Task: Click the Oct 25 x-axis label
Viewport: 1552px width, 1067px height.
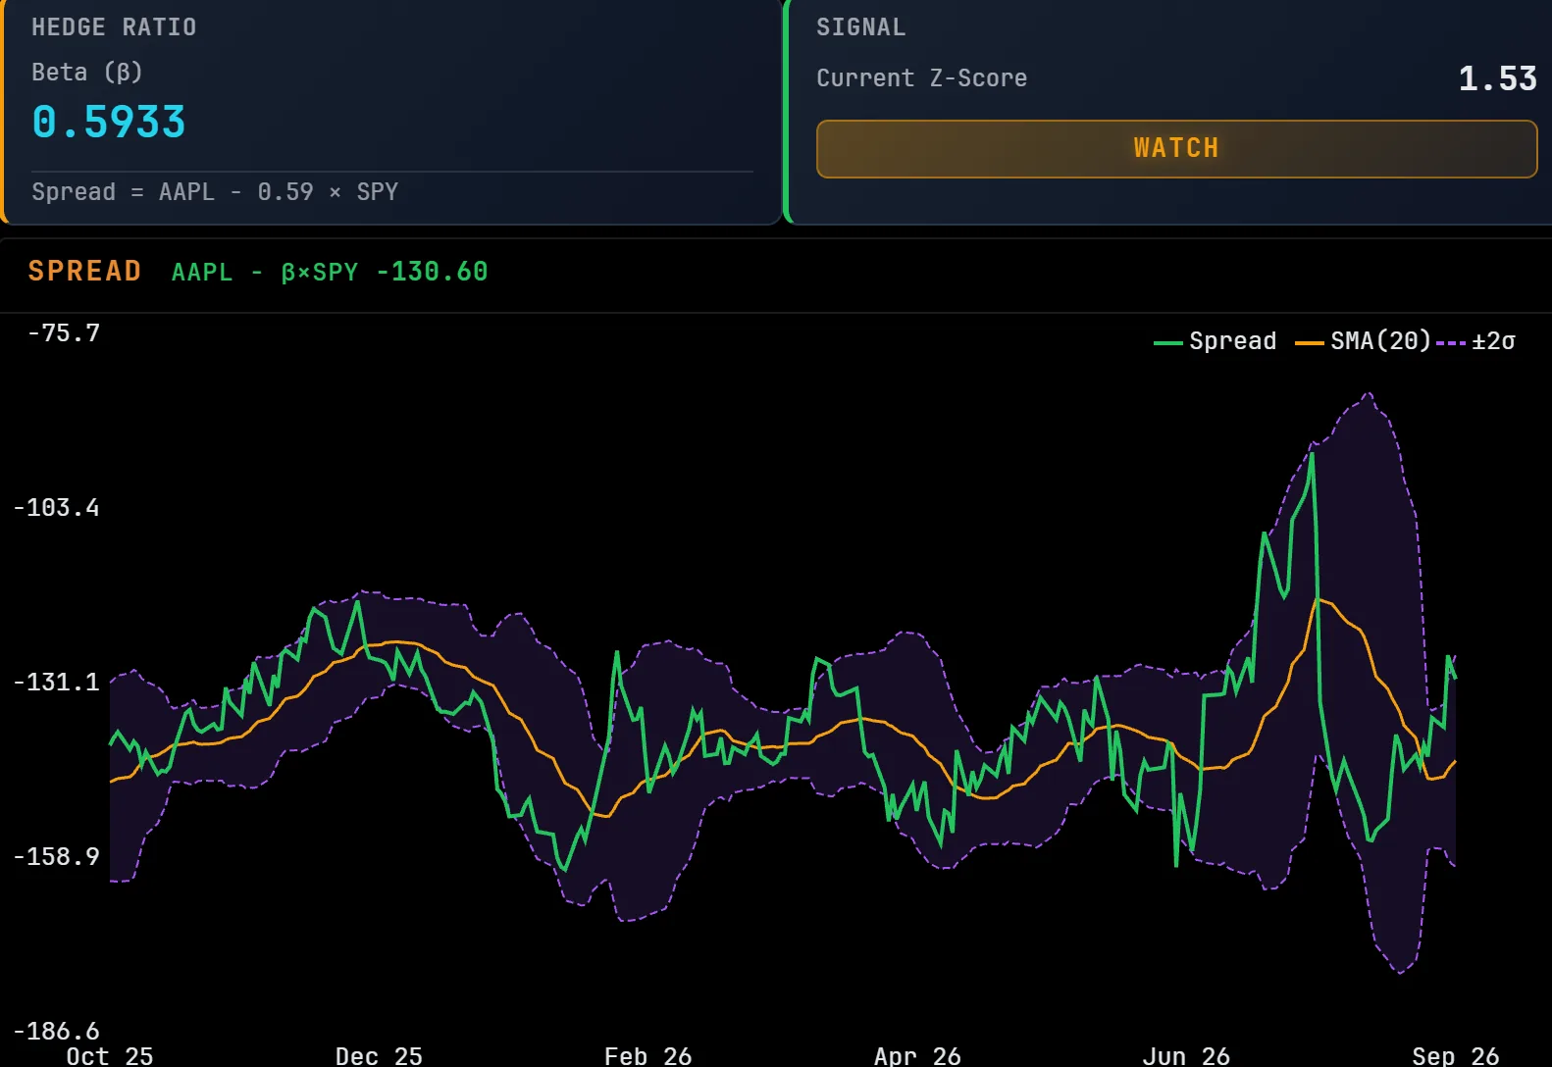Action: [110, 1056]
